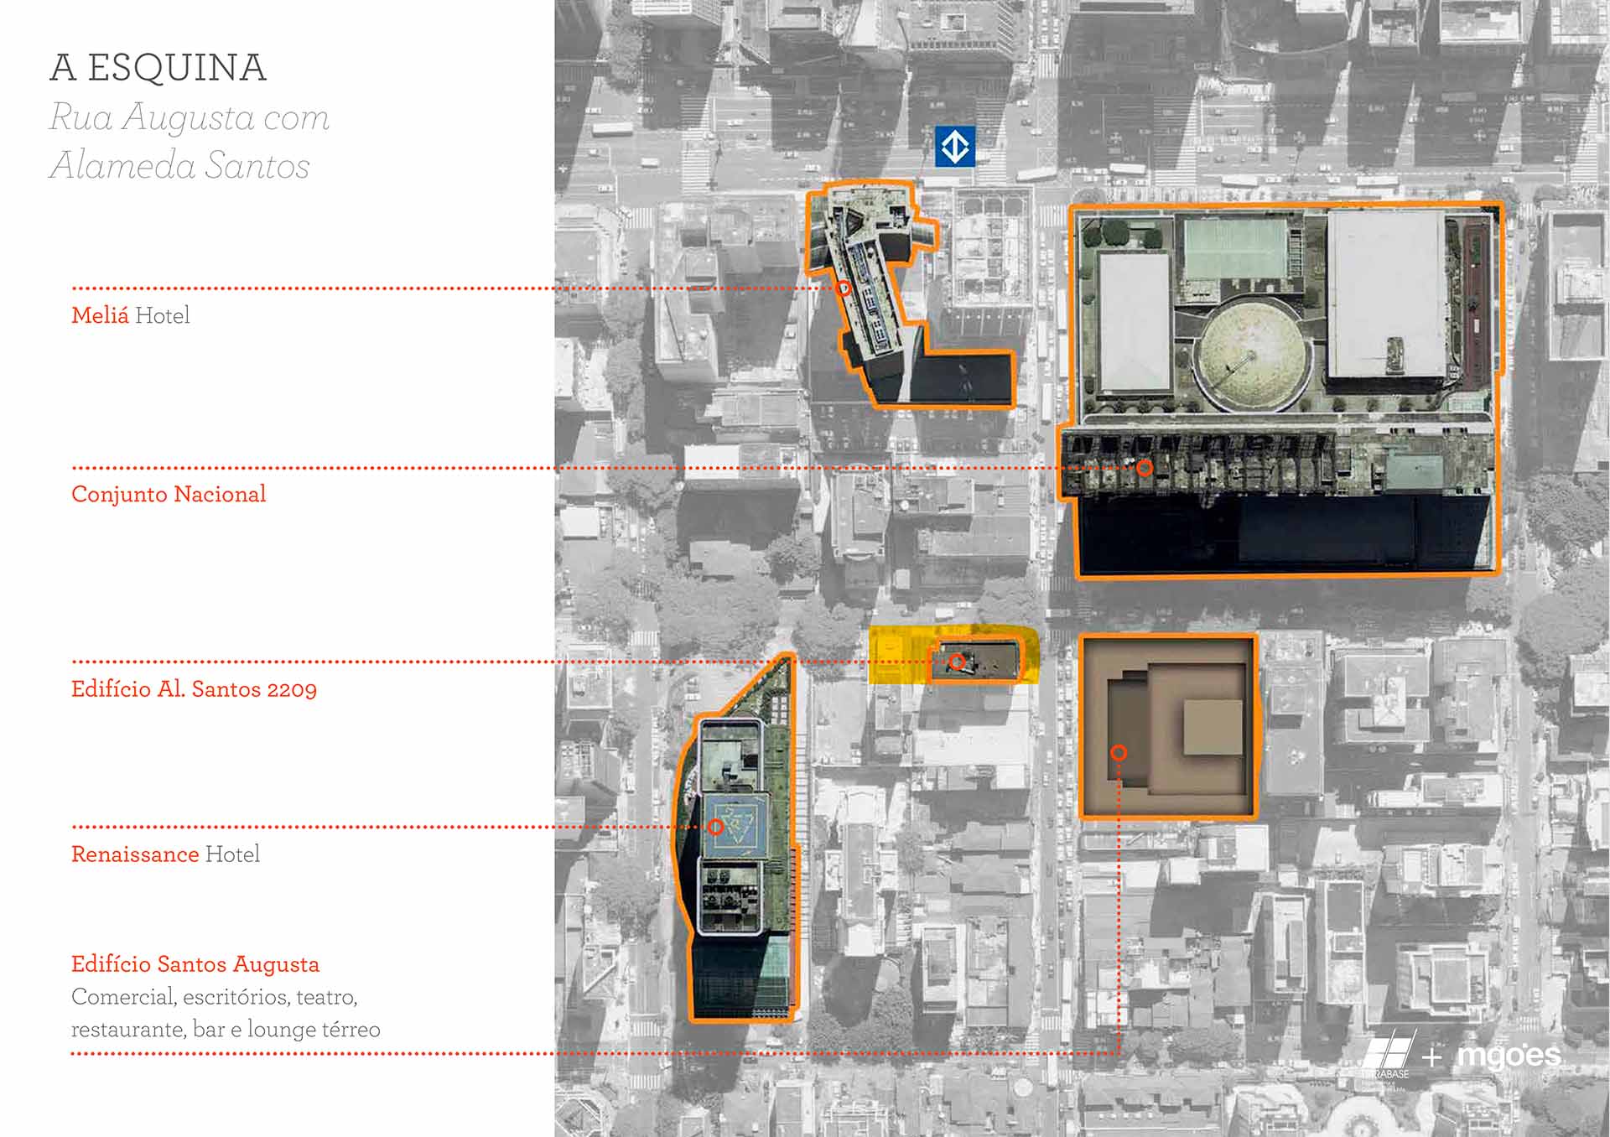Click the red marker on Conjunto Nacional
The width and height of the screenshot is (1610, 1137).
coord(1145,468)
